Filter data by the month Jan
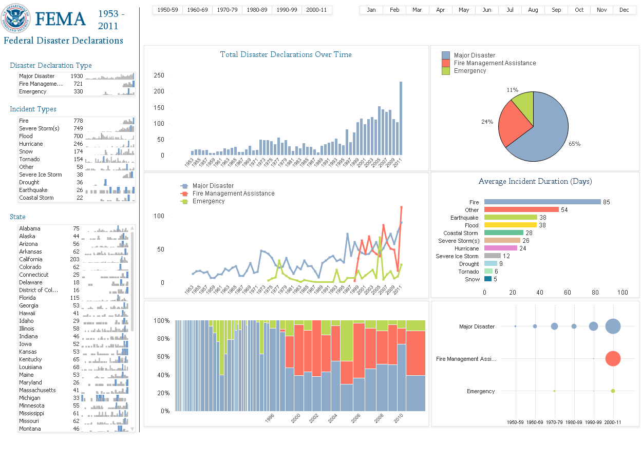 371,9
